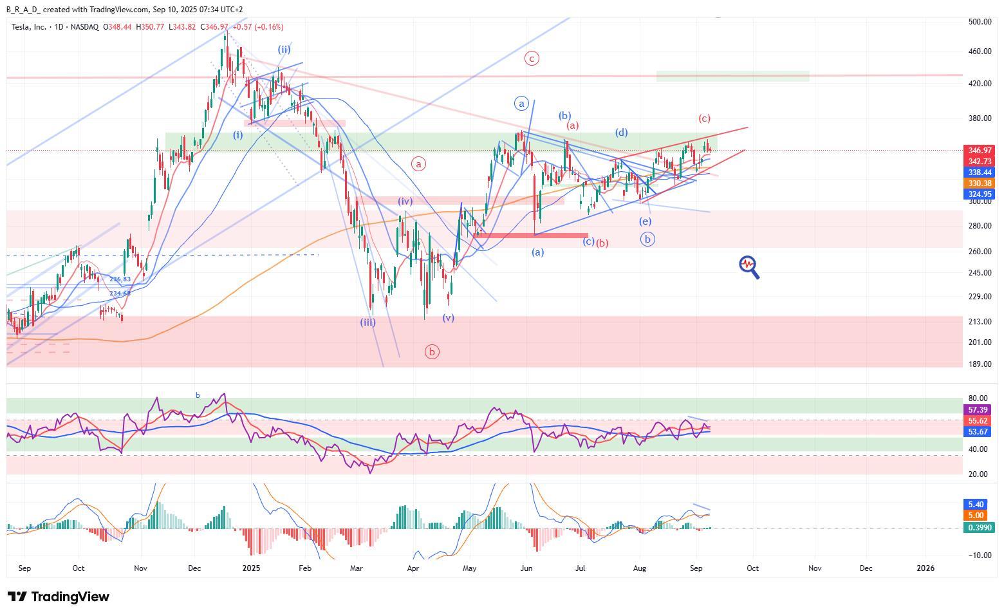Click the Tesla, Inc. symbol title
The width and height of the screenshot is (1004, 616).
[30, 27]
